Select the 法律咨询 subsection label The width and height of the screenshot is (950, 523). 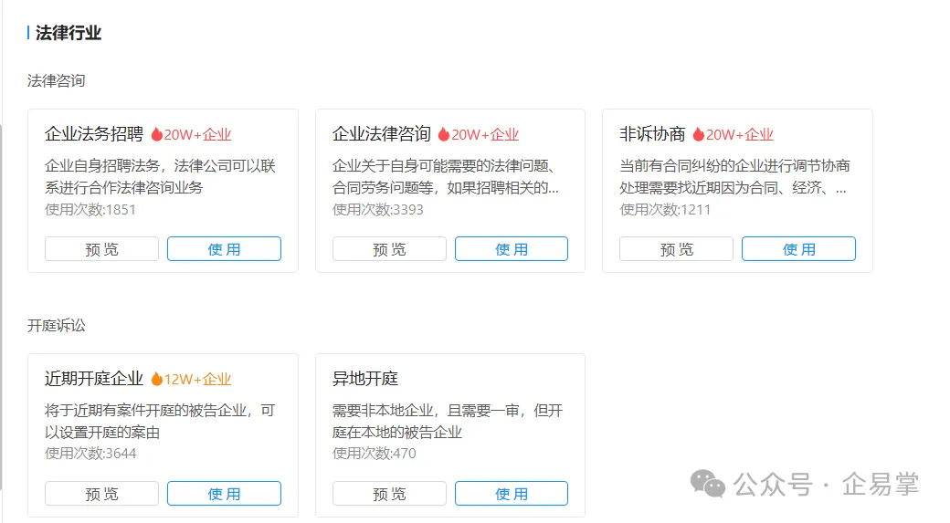[x=57, y=80]
